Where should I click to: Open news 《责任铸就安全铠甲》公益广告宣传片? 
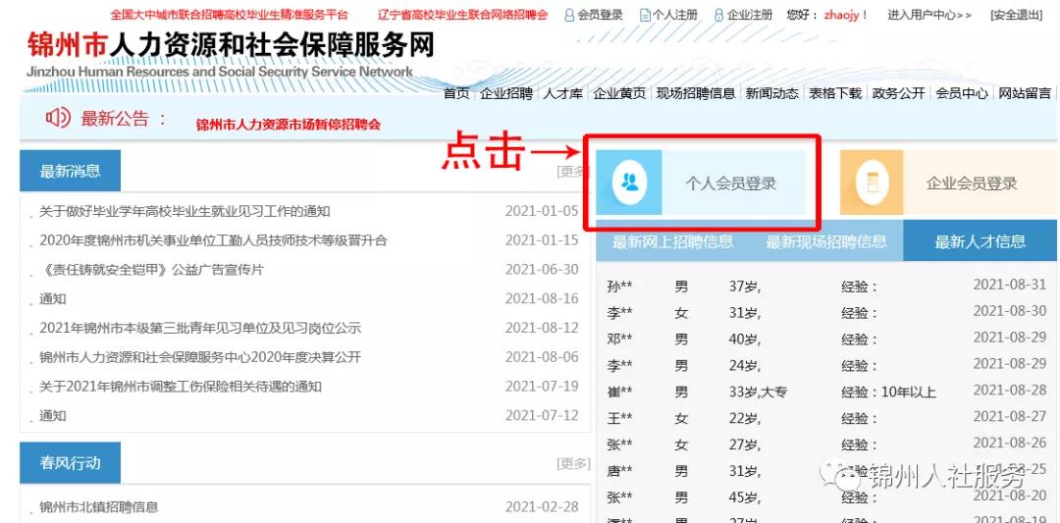click(x=151, y=270)
